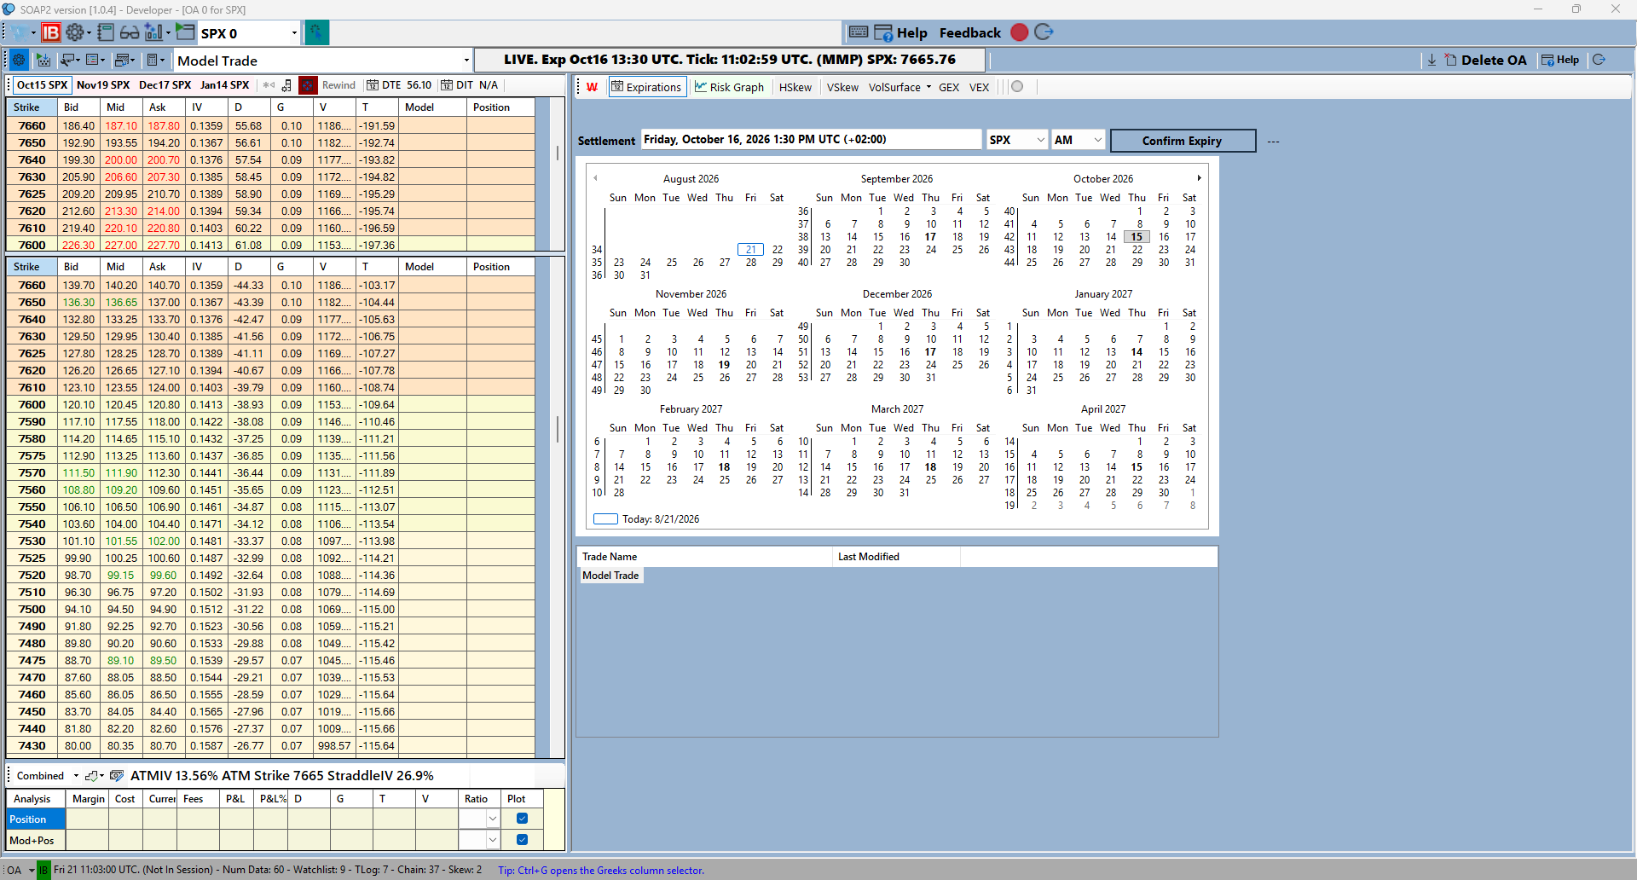Click the Feedback button
Viewport: 1637px width, 880px height.
pyautogui.click(x=970, y=32)
